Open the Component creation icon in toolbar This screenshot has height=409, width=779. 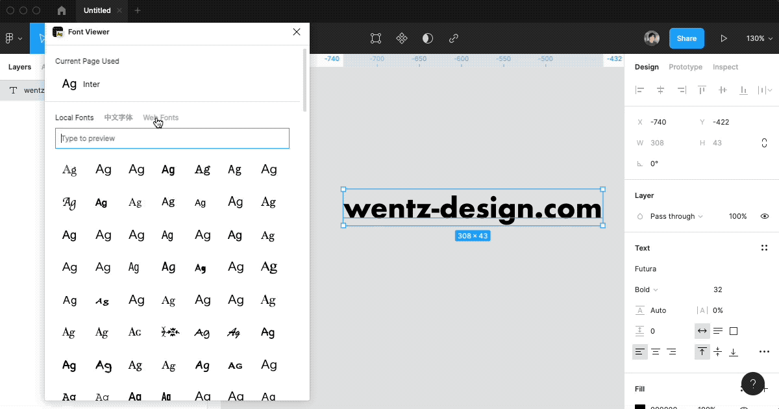[x=402, y=38]
